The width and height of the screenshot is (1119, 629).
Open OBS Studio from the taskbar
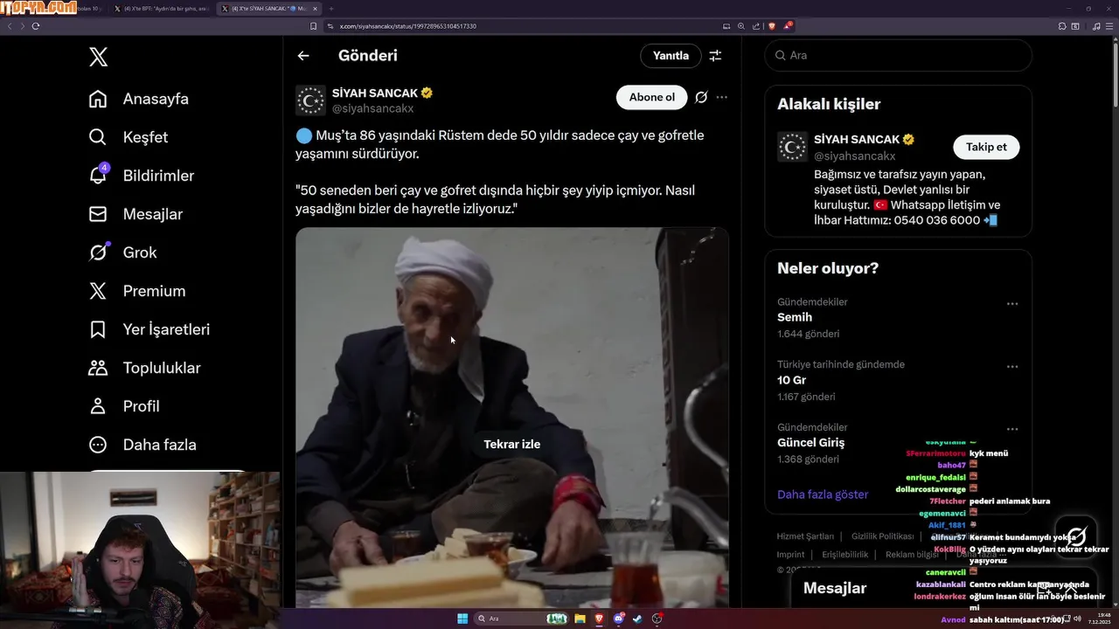pos(657,619)
